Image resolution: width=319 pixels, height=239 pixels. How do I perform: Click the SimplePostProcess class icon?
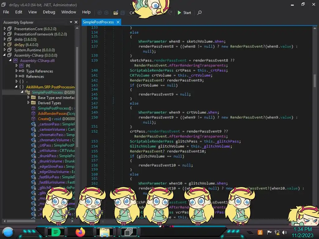[x=27, y=92]
